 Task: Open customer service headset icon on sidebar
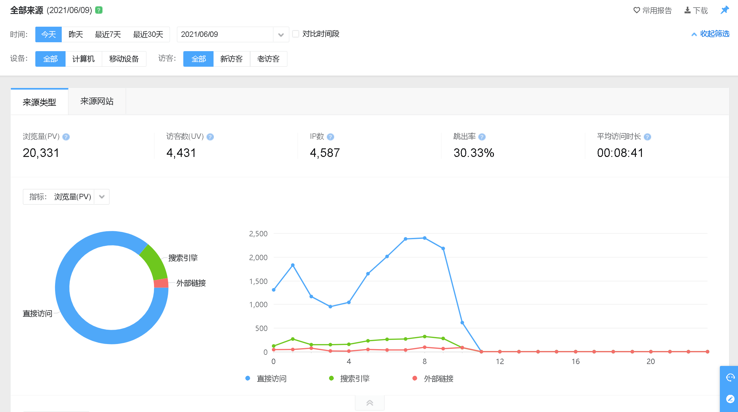[x=730, y=377]
